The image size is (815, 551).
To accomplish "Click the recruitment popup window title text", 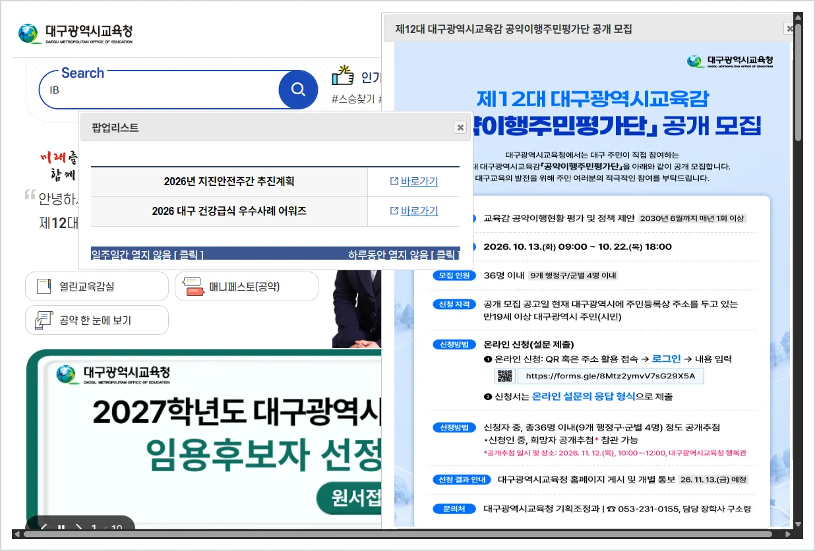I will click(514, 29).
